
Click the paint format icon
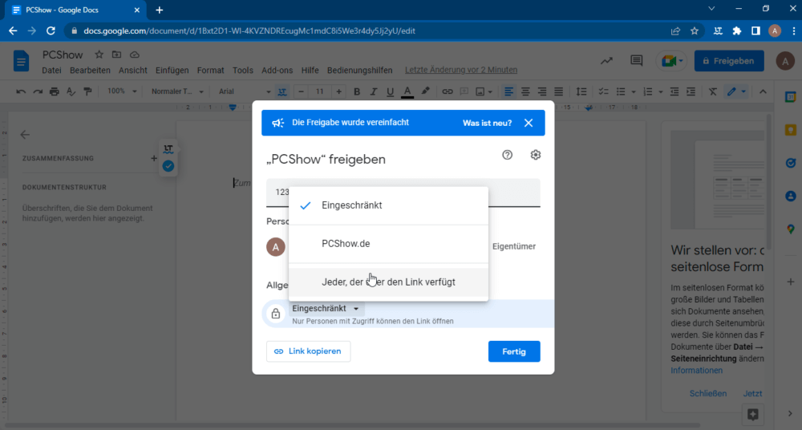point(87,91)
